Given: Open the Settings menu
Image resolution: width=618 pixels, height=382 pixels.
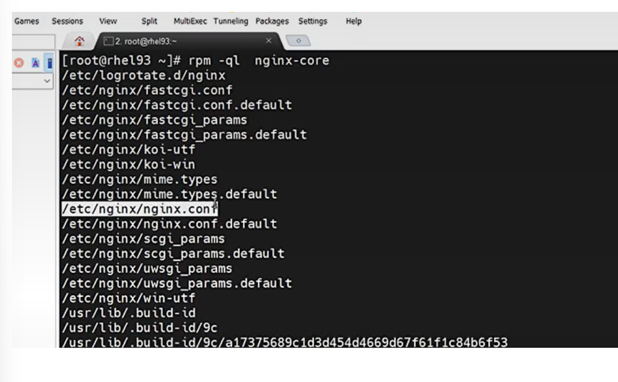Looking at the screenshot, I should pyautogui.click(x=312, y=21).
